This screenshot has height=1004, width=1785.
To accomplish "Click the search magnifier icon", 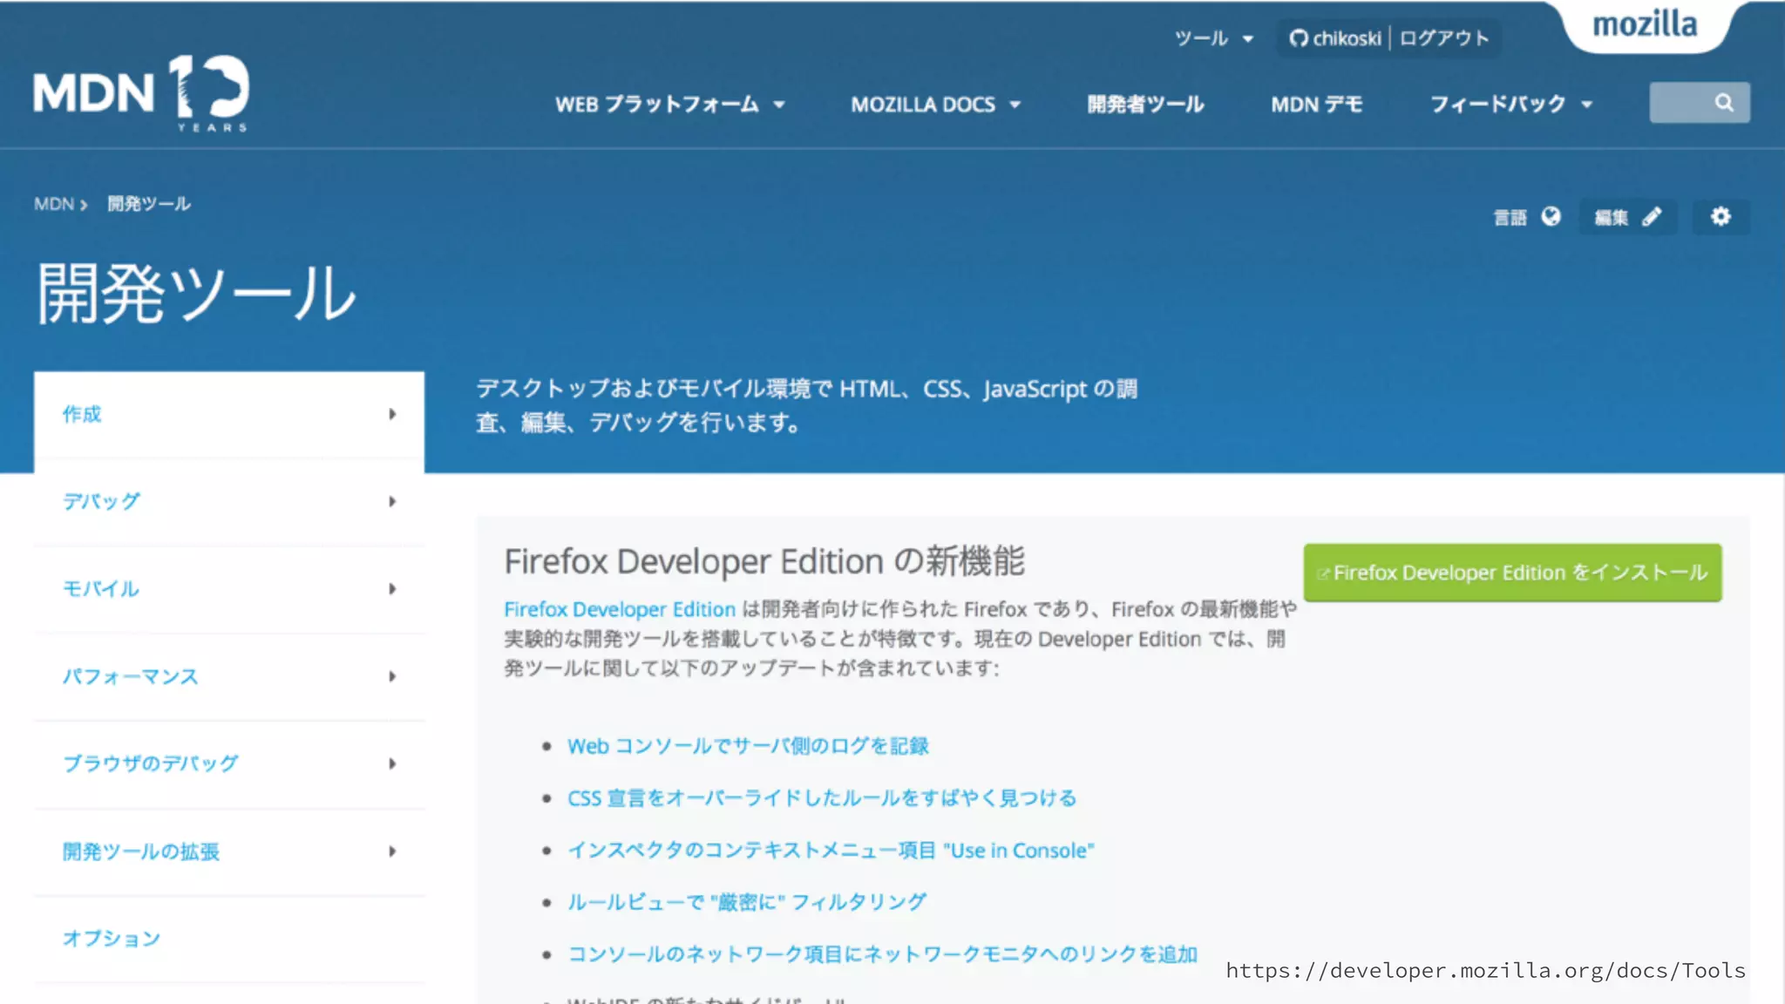I will 1723,103.
